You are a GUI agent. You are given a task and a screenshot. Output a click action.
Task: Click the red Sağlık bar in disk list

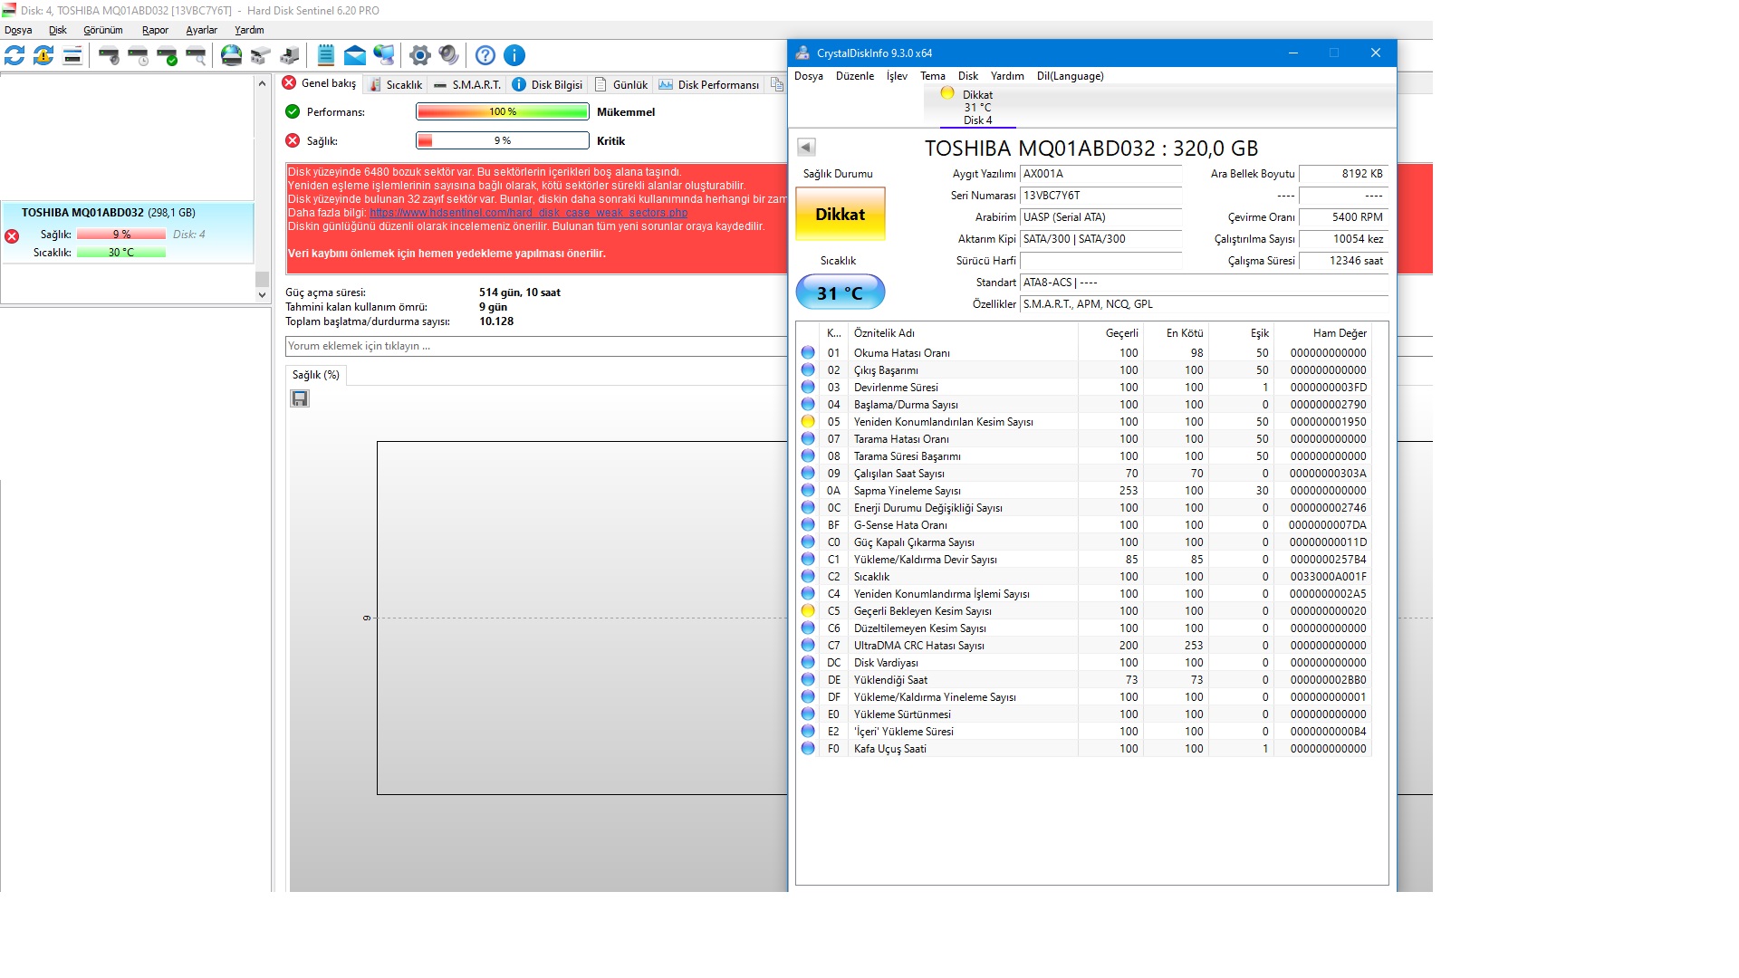click(x=121, y=235)
